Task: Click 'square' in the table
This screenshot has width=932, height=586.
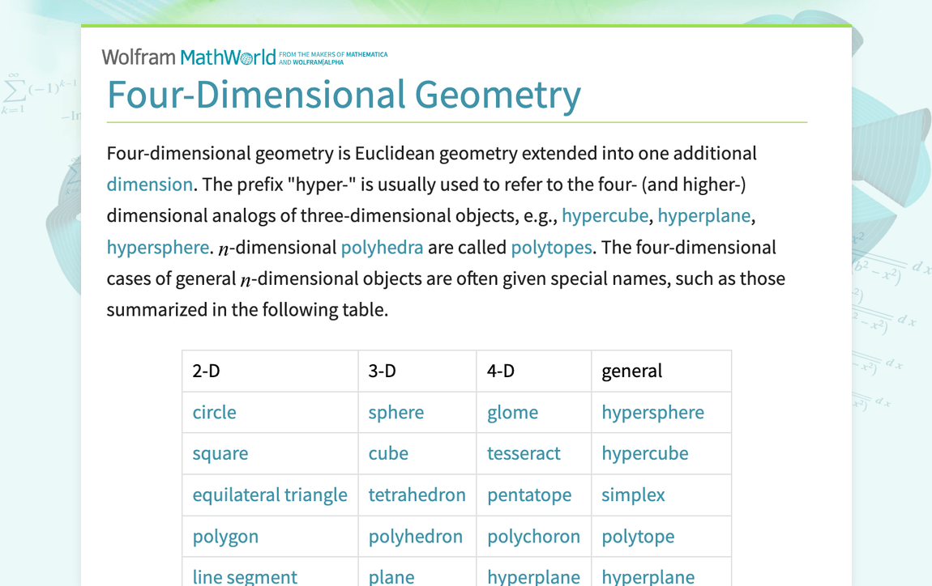Action: tap(220, 454)
